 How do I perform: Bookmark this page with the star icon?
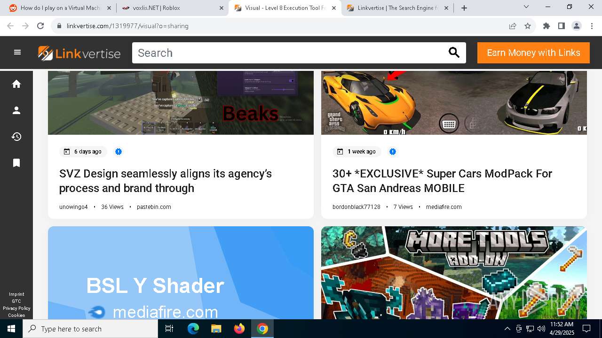[528, 26]
